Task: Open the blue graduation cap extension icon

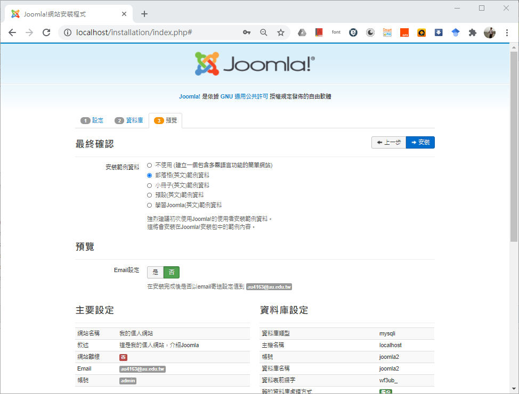Action: coord(456,32)
